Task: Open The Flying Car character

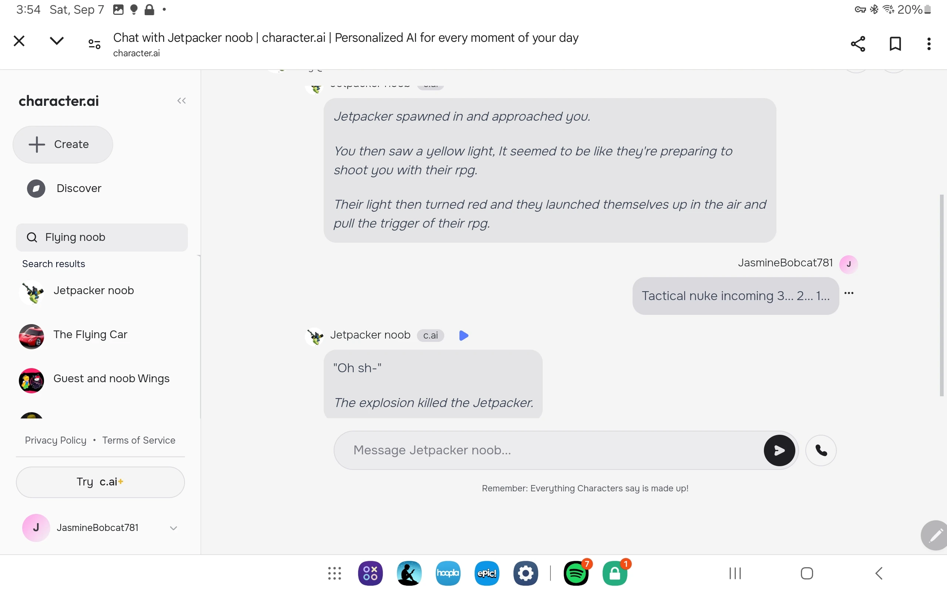Action: tap(90, 335)
